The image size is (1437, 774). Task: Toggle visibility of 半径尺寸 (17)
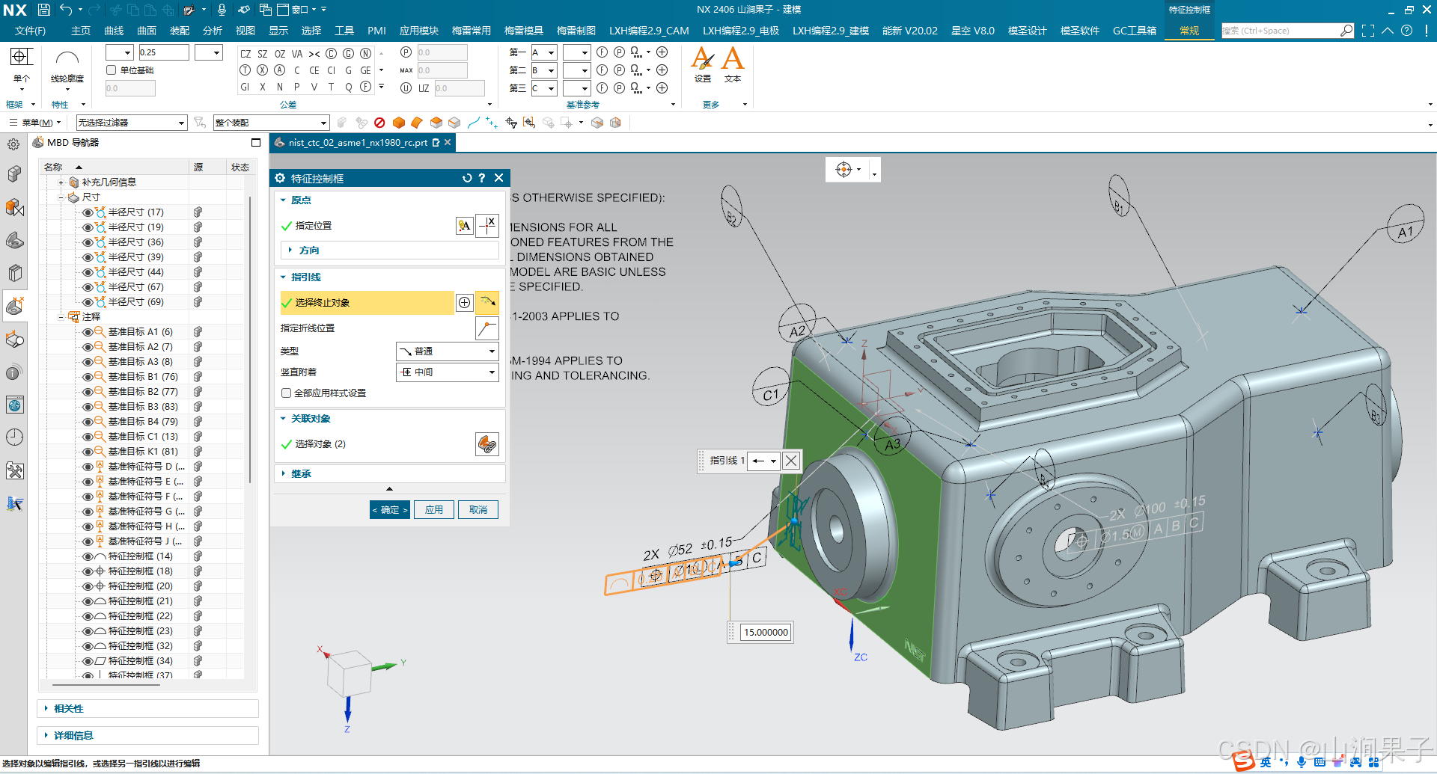click(x=88, y=212)
